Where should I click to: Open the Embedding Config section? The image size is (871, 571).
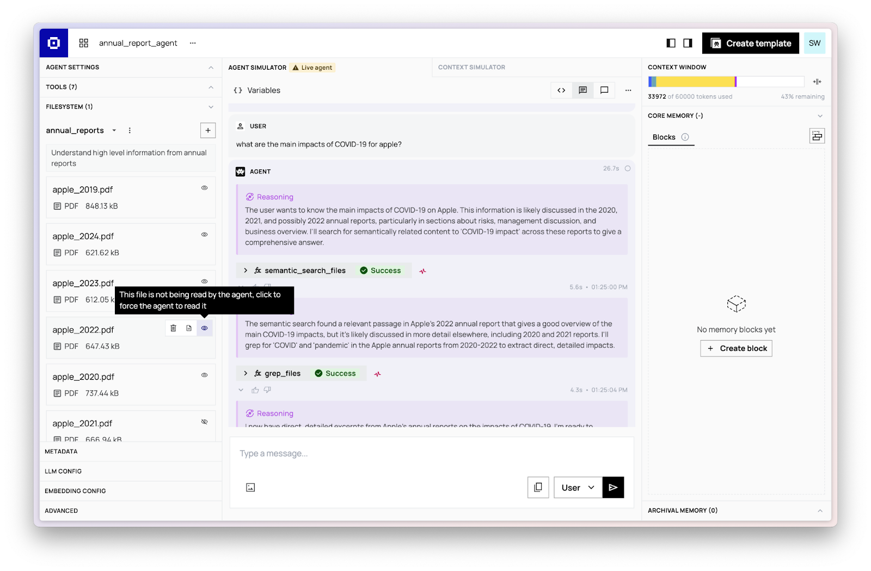131,491
